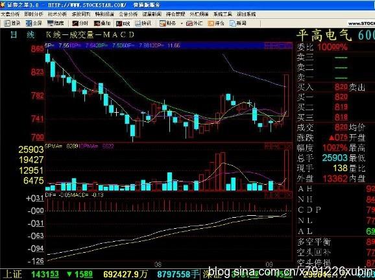
Task: Expand the volume panel using its corner buttons
Action: 278,146
